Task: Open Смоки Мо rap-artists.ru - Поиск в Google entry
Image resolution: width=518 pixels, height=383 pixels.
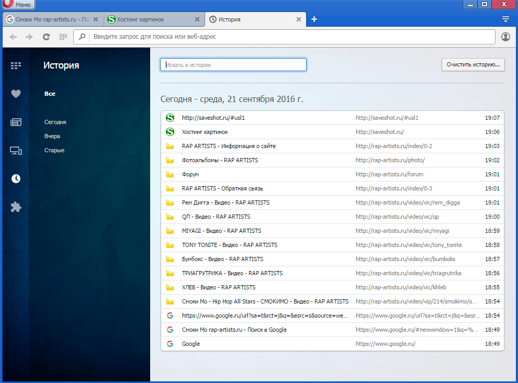Action: pos(332,330)
